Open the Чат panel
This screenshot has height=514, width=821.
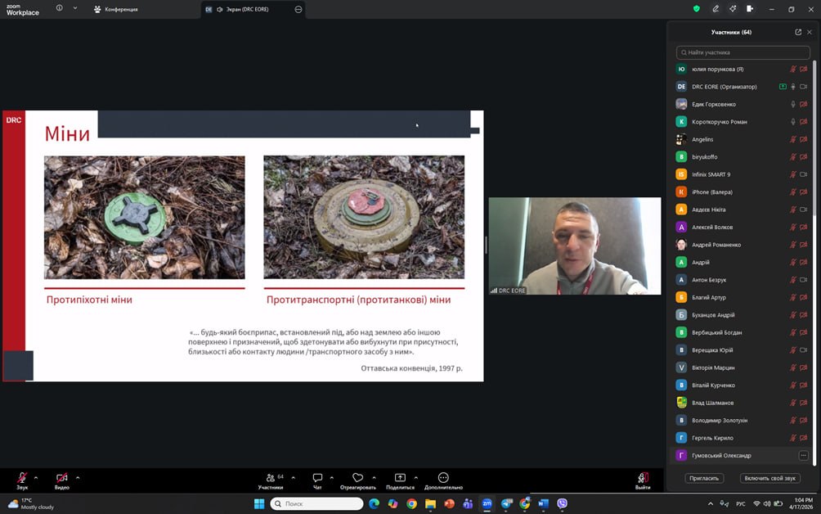[317, 478]
